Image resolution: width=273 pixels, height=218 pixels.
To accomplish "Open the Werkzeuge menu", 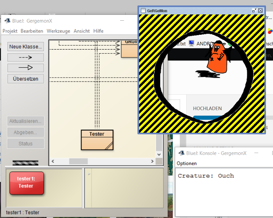I will coord(58,31).
